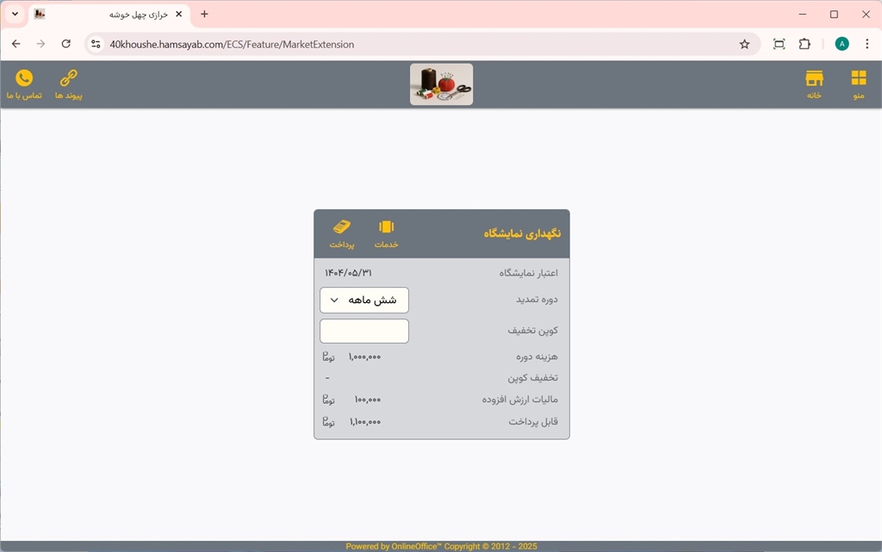Screen dimensions: 882x552
Task: Reload the current page
Action: pos(66,44)
